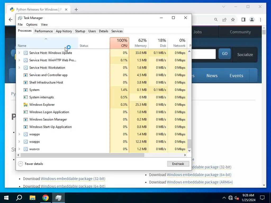Sort processes by CPU column
Screen dimensions: 271x203
[x=119, y=43]
